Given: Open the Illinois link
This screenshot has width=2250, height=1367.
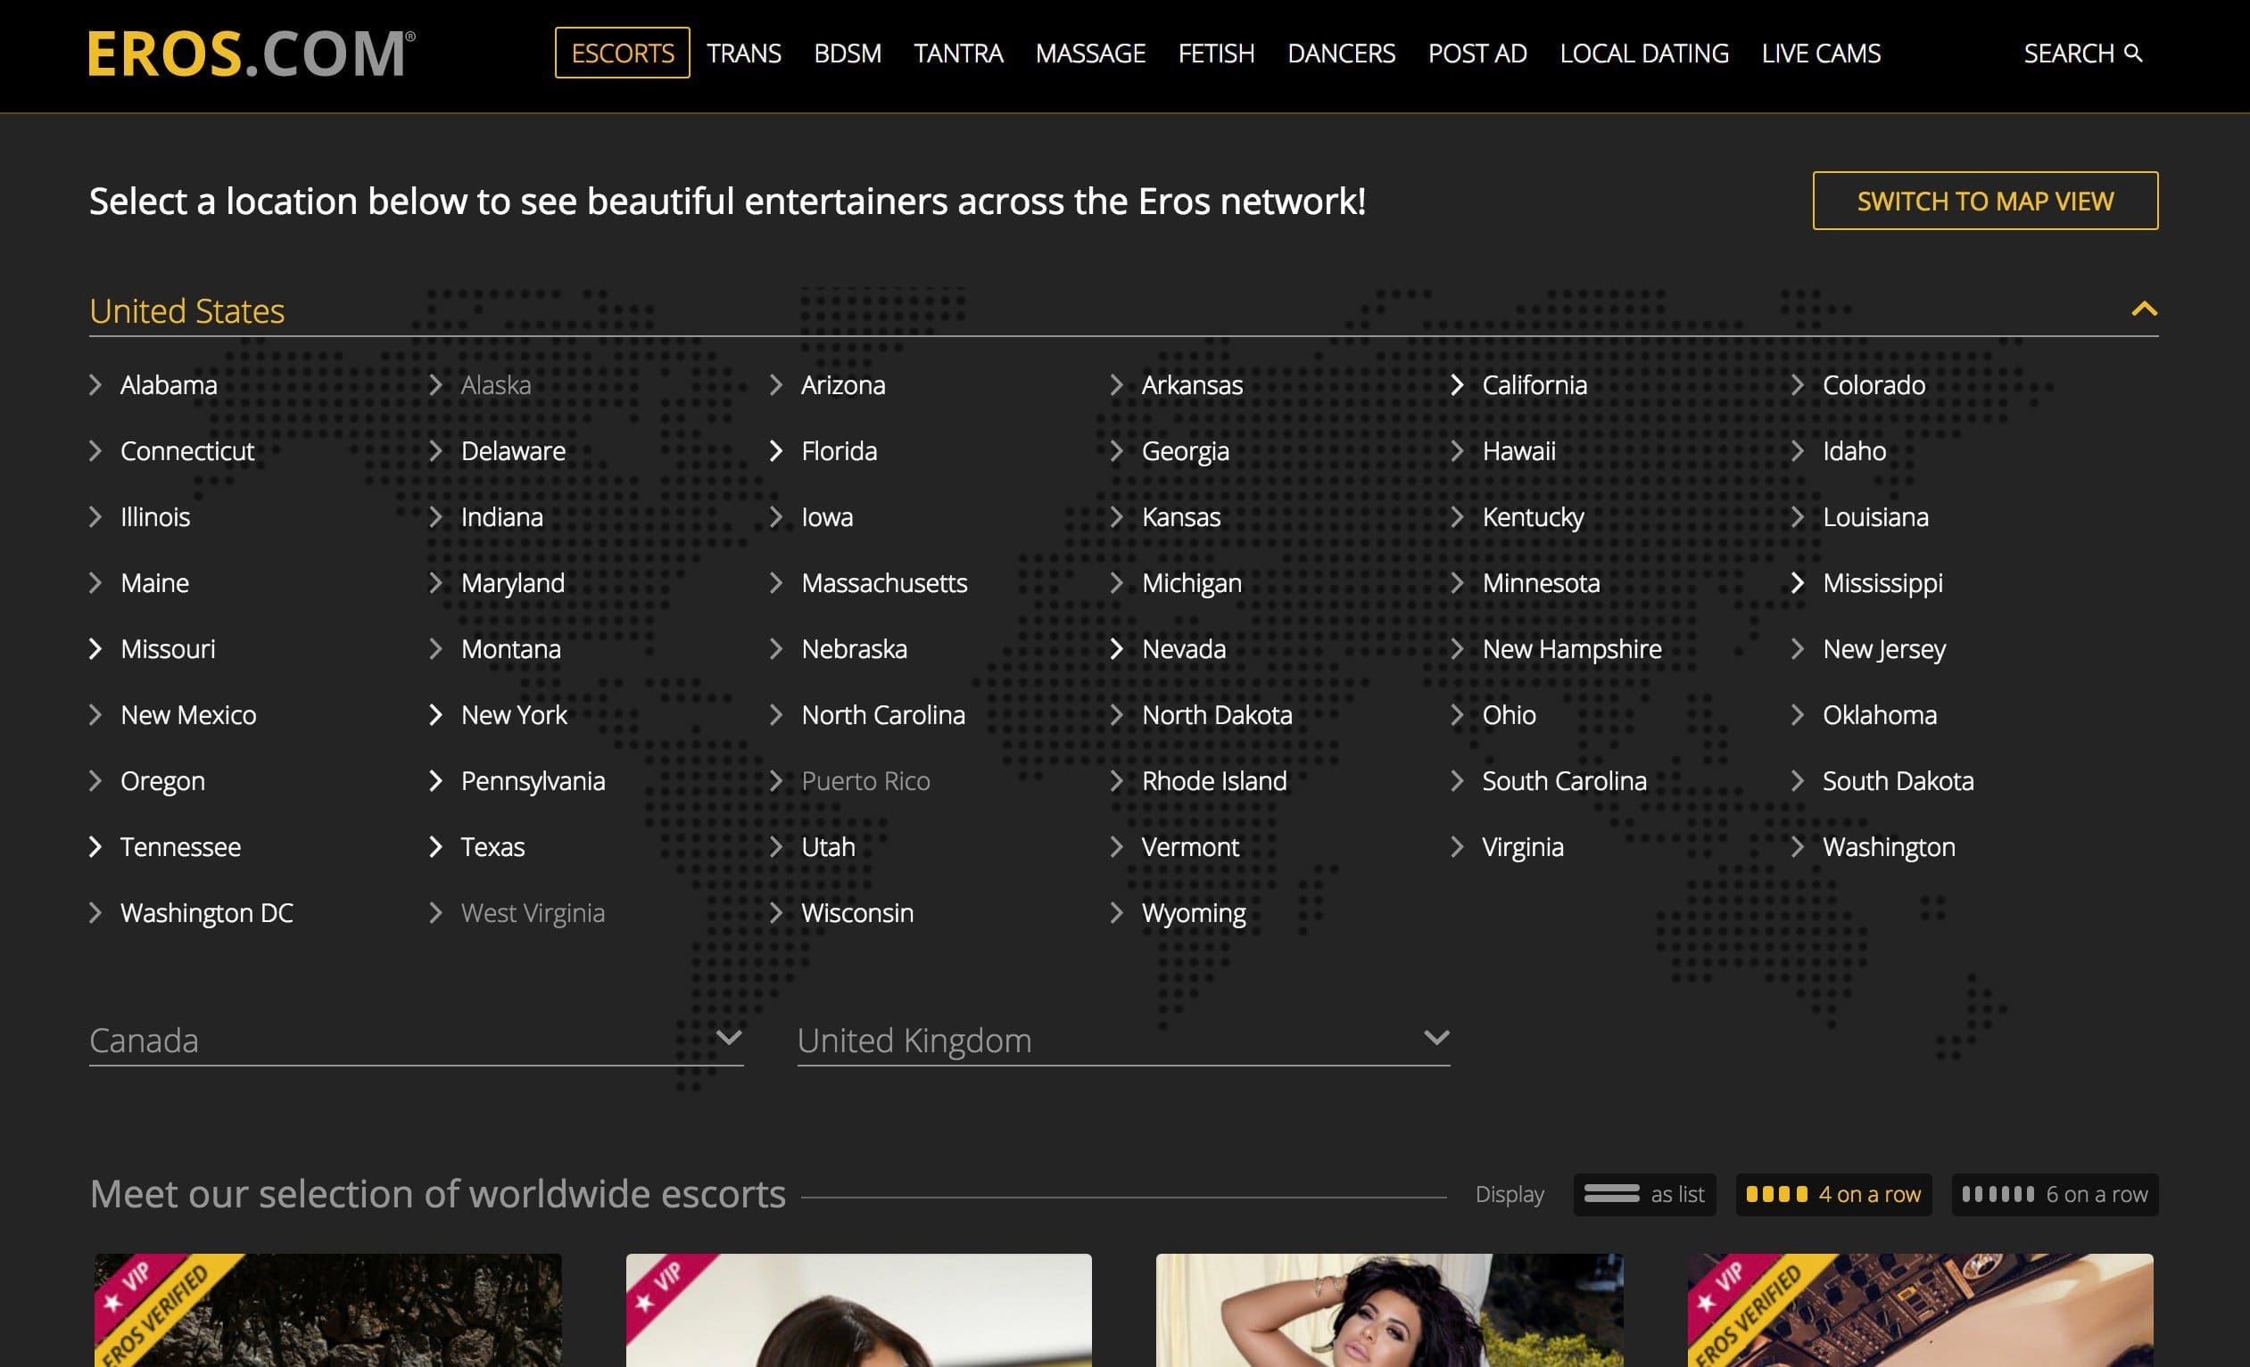Looking at the screenshot, I should pyautogui.click(x=155, y=517).
